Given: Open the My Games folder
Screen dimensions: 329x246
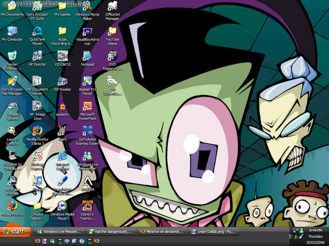Looking at the screenshot, I should coord(63,9).
